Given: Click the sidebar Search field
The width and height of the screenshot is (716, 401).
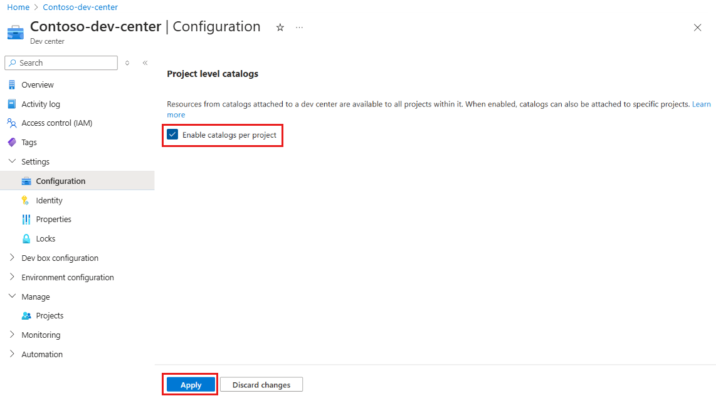Looking at the screenshot, I should [61, 63].
